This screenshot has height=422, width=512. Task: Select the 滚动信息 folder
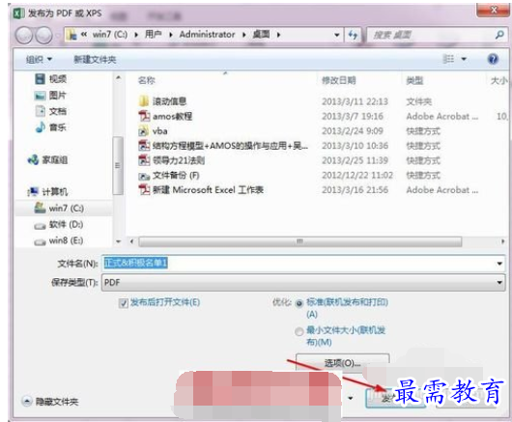(162, 101)
